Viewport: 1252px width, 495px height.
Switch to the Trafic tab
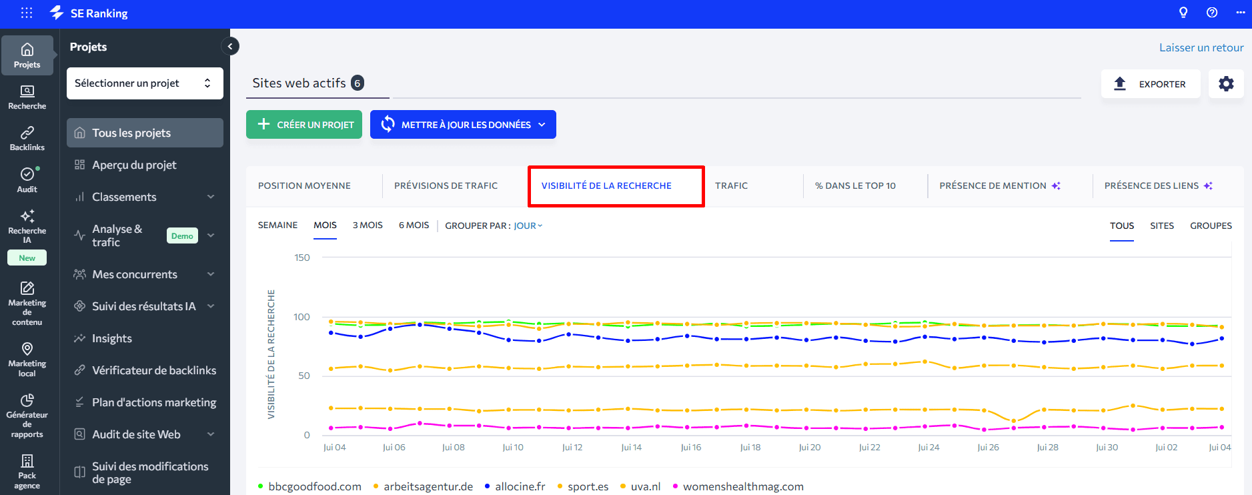click(x=731, y=185)
